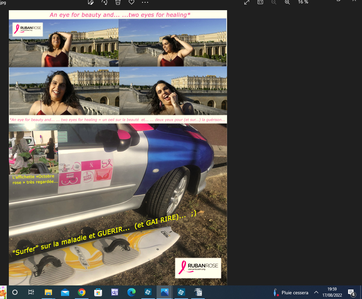Open Task View in the taskbar
Viewport: 362px width, 299px height.
31,292
